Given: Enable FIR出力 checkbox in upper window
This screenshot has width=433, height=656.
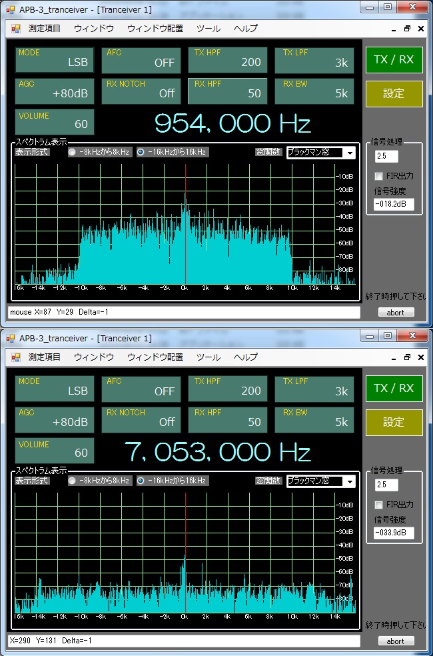Looking at the screenshot, I should click(378, 176).
